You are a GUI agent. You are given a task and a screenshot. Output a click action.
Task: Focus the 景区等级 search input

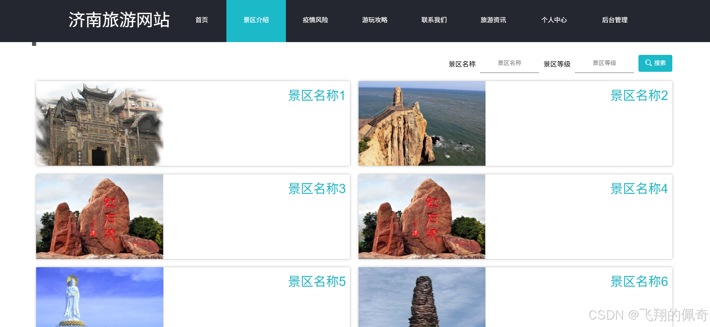pos(604,64)
